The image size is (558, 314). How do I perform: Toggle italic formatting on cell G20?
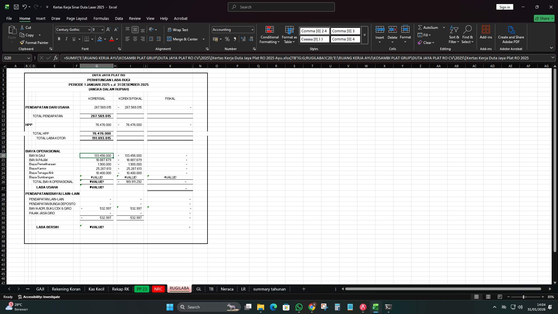66,39
